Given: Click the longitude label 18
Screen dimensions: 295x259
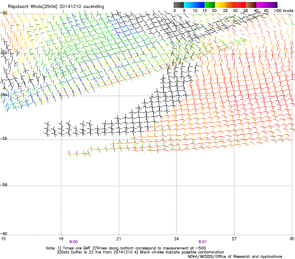Looking at the screenshot, I should (61, 239).
